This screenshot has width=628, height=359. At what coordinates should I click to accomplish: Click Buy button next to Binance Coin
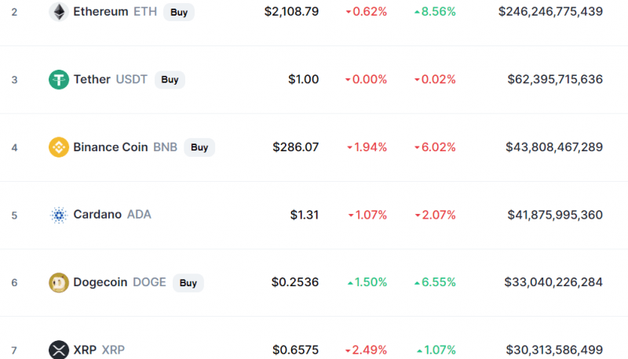coord(199,147)
